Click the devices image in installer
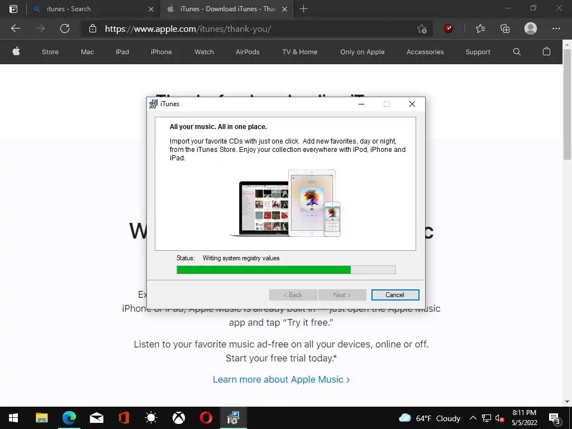This screenshot has height=429, width=572. [285, 203]
